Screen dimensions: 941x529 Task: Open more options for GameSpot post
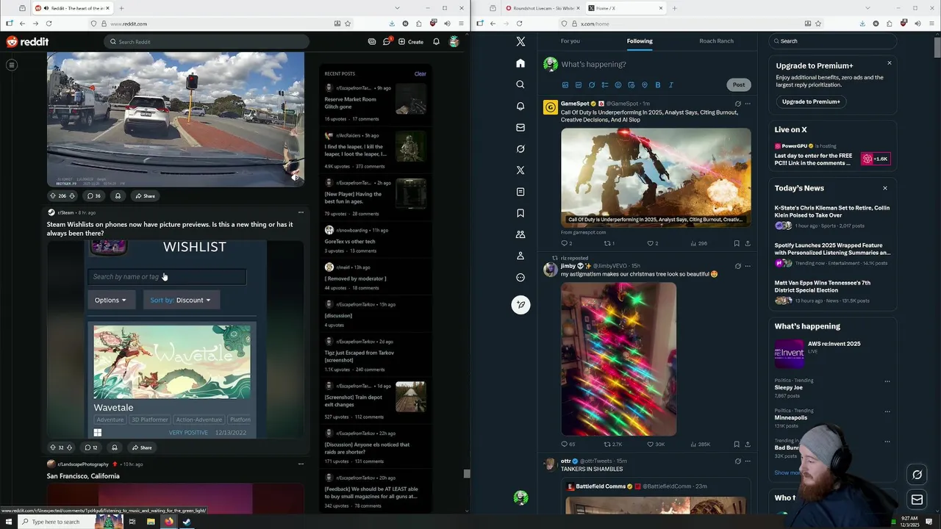tap(748, 104)
